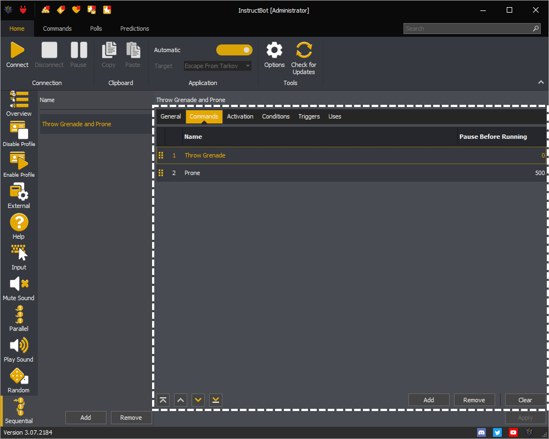Click the Disconnect stop icon
The image size is (549, 439).
49,50
